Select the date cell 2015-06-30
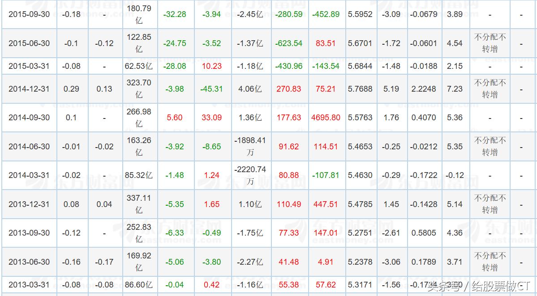Image resolution: width=537 pixels, height=296 pixels. (x=29, y=43)
